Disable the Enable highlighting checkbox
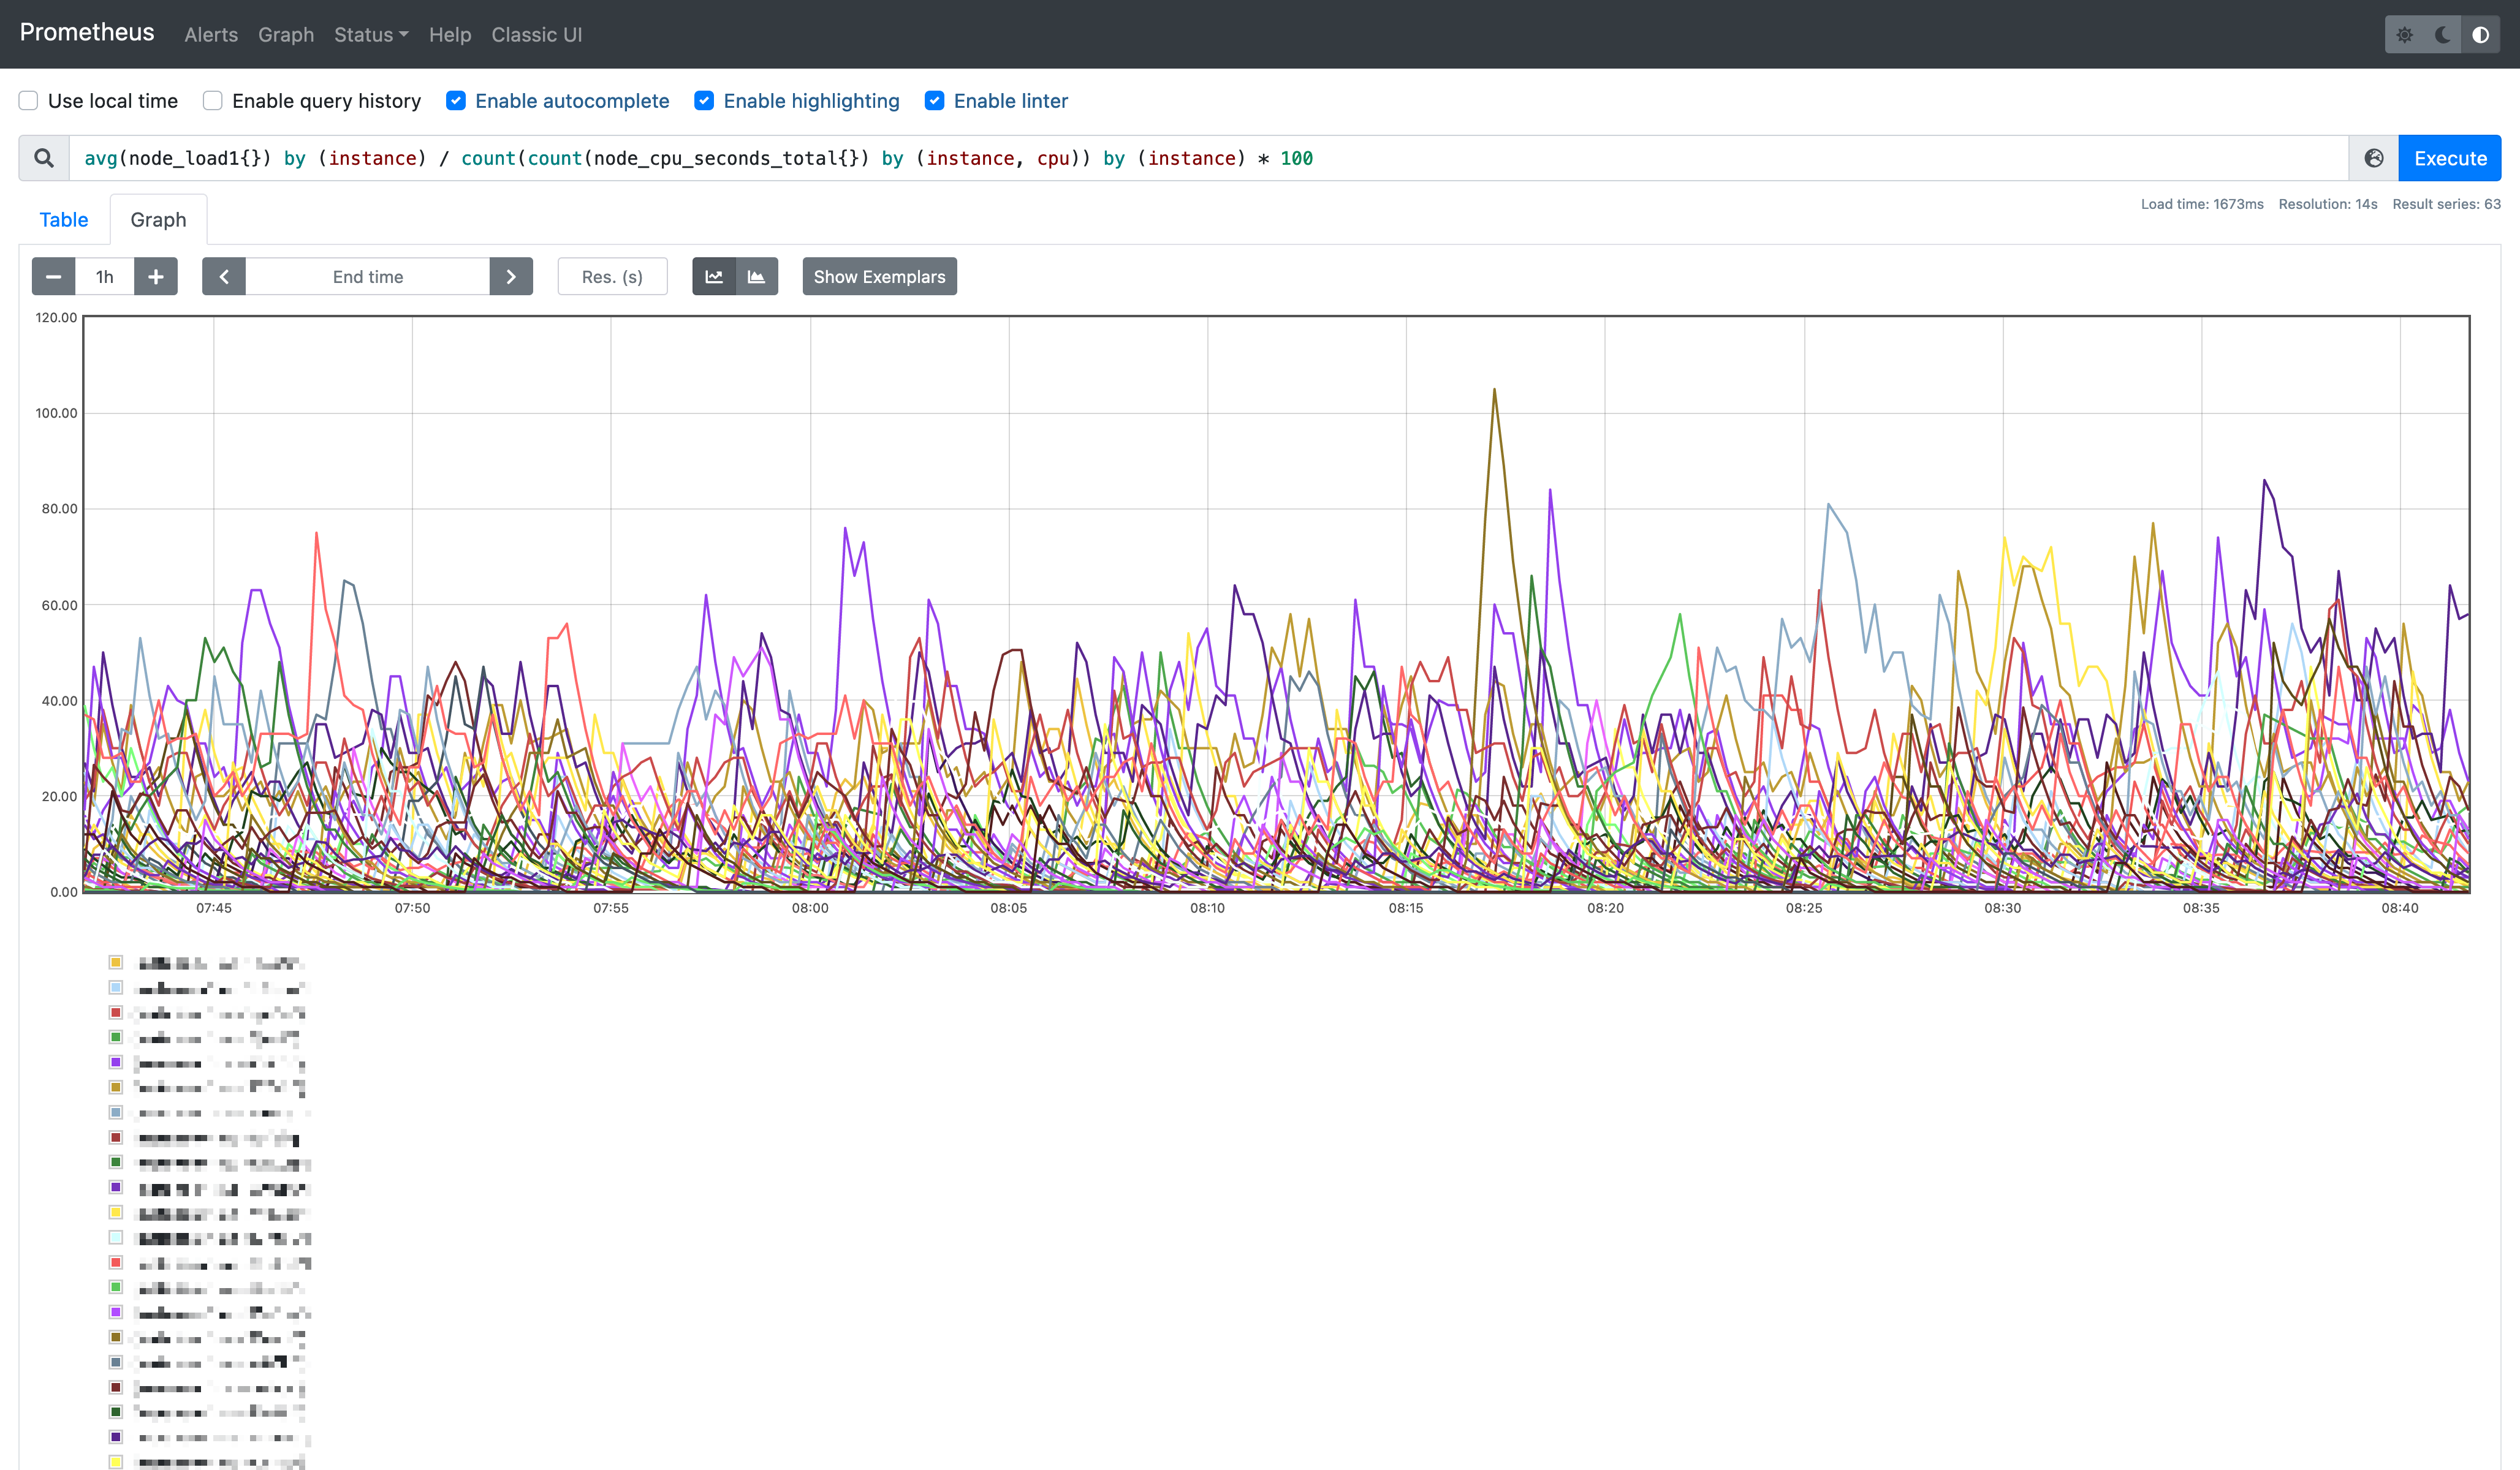The height and width of the screenshot is (1470, 2520). click(705, 100)
